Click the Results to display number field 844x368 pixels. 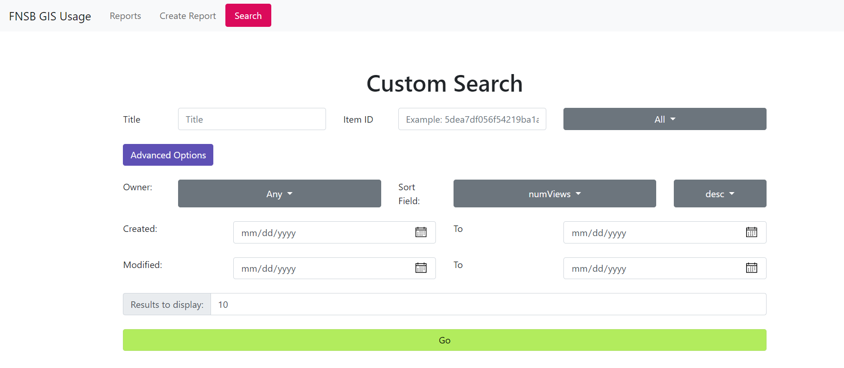coord(488,304)
